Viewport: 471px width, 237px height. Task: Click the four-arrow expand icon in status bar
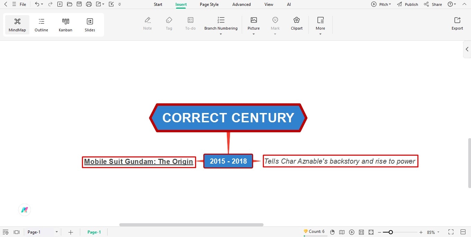tap(371, 232)
